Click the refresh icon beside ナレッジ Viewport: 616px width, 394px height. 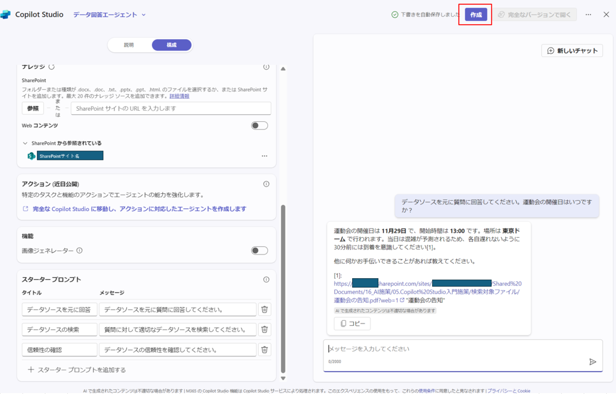[x=51, y=67]
